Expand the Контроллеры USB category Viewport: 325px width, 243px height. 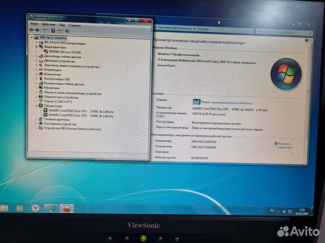(x=37, y=79)
